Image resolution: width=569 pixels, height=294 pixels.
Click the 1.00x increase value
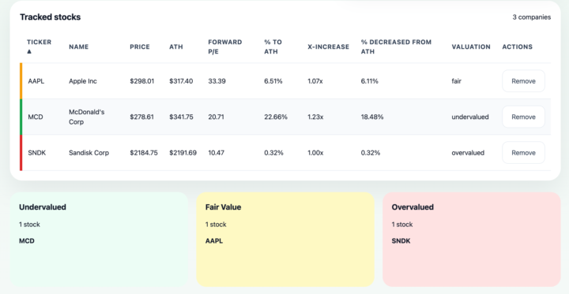[x=315, y=153]
